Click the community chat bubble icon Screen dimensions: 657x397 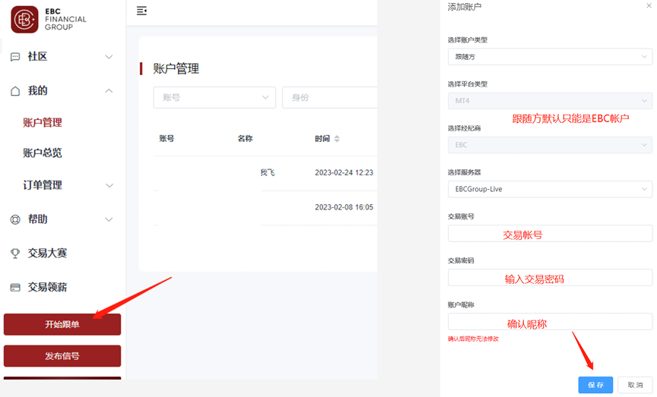coord(15,57)
